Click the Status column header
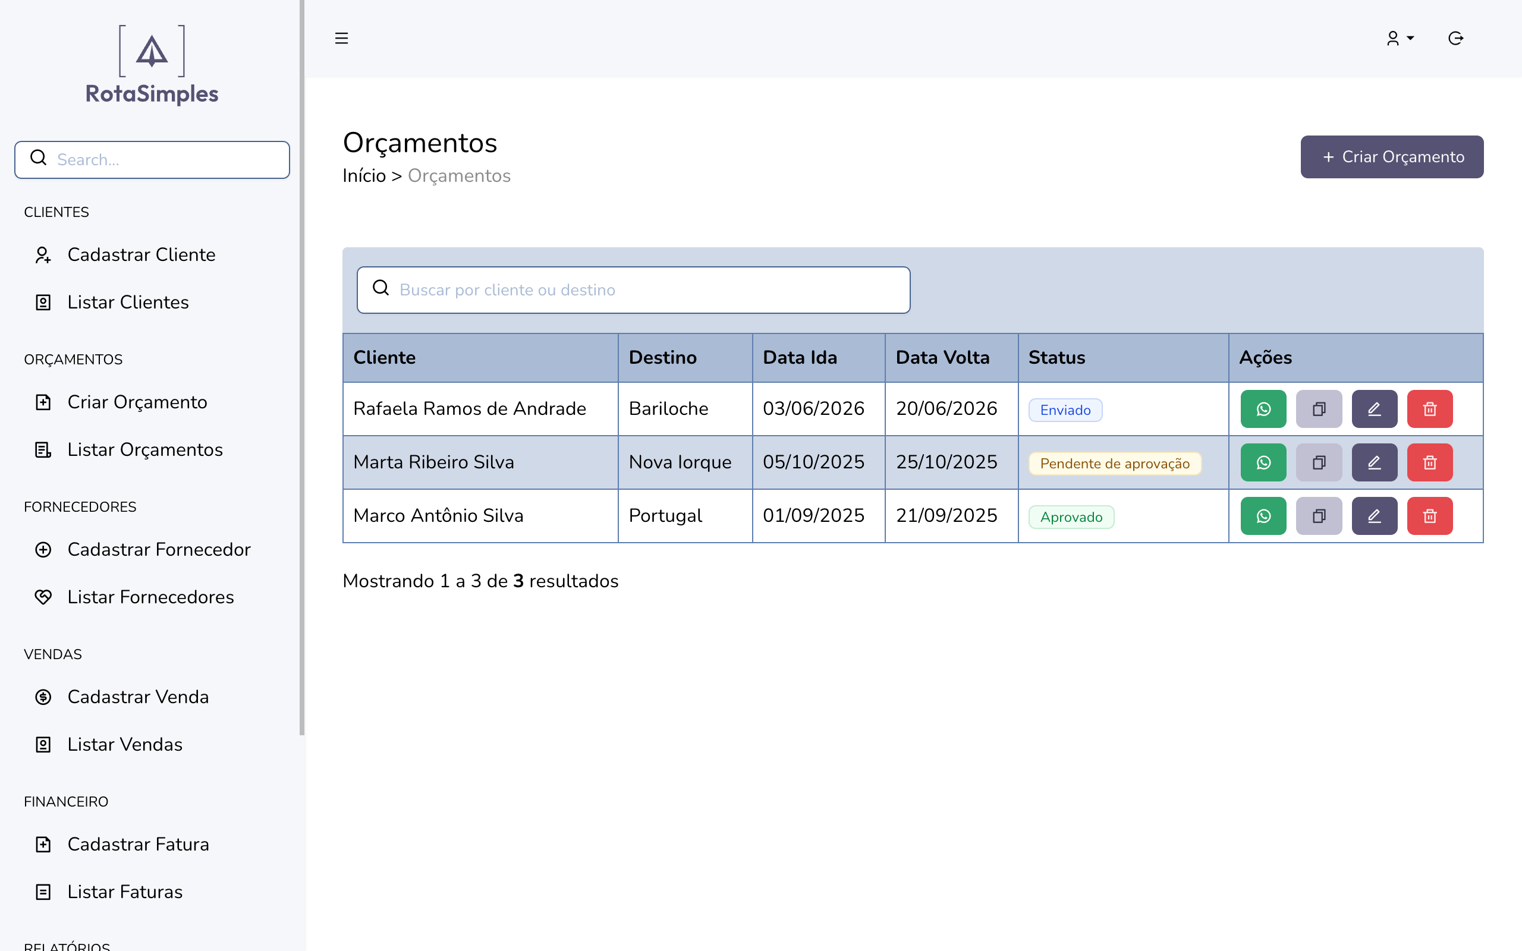Viewport: 1522px width, 951px height. tap(1123, 357)
